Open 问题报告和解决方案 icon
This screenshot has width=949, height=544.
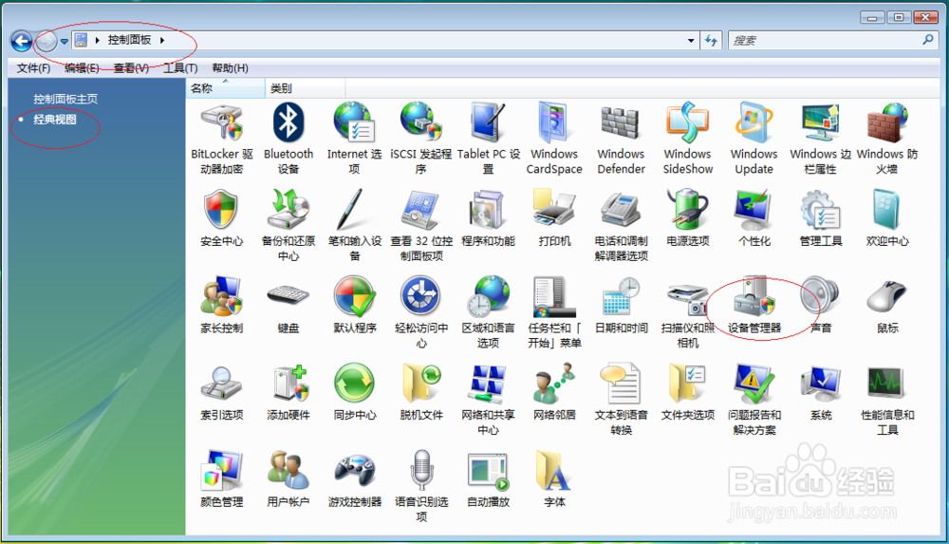point(754,383)
